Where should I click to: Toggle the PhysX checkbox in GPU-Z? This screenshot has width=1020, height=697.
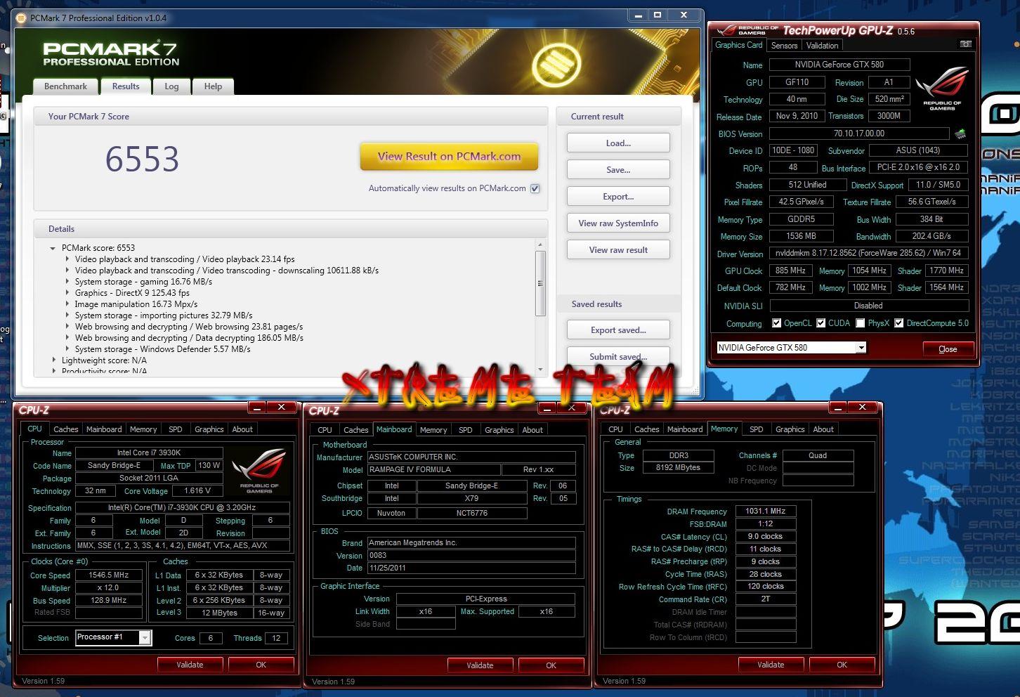pyautogui.click(x=860, y=323)
